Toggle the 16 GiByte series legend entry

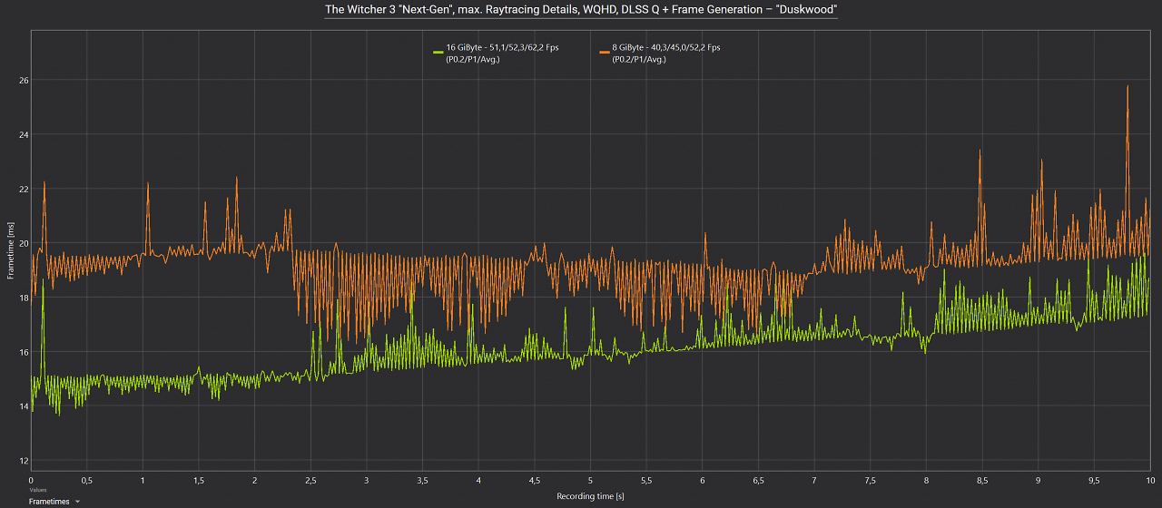coord(496,53)
